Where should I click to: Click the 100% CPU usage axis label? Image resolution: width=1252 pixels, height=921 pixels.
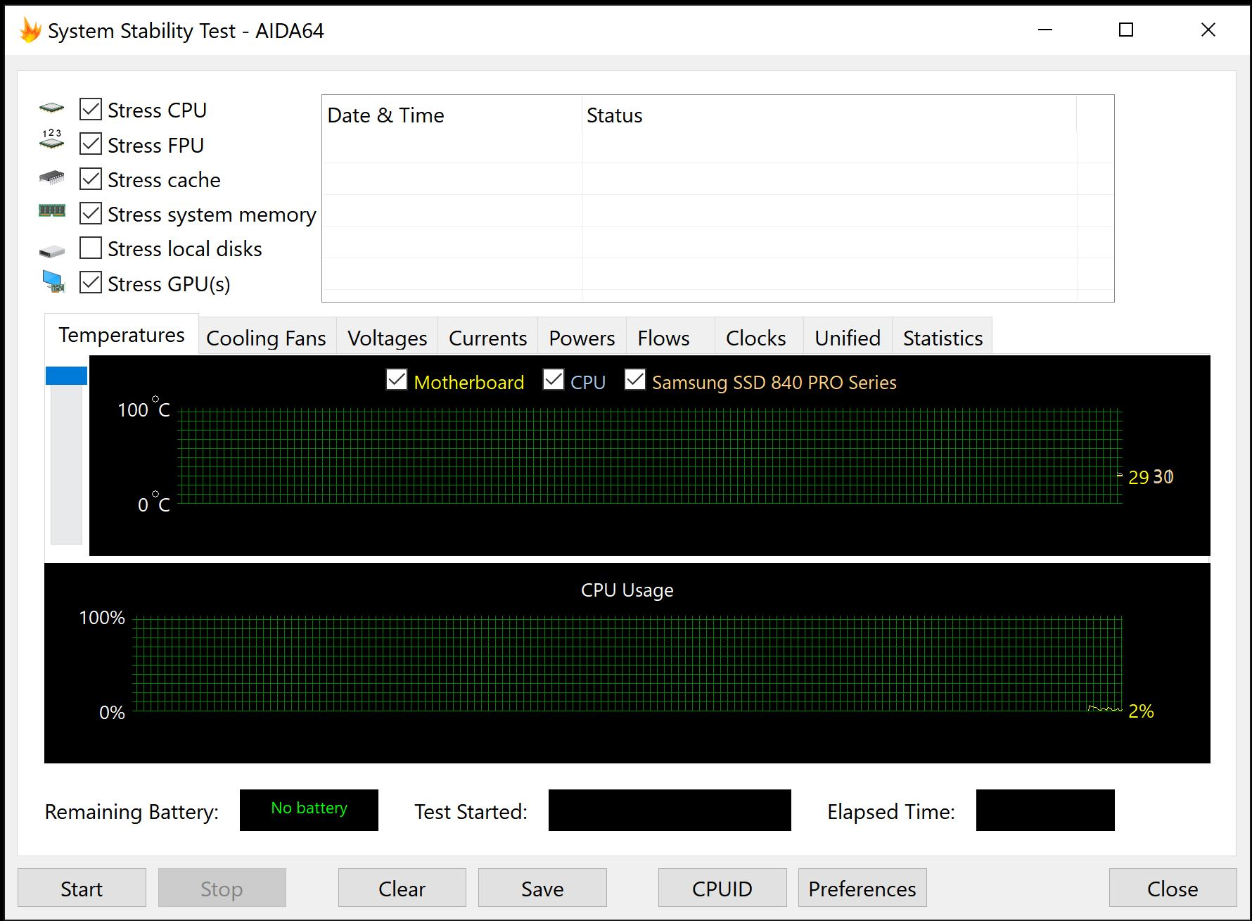click(102, 618)
